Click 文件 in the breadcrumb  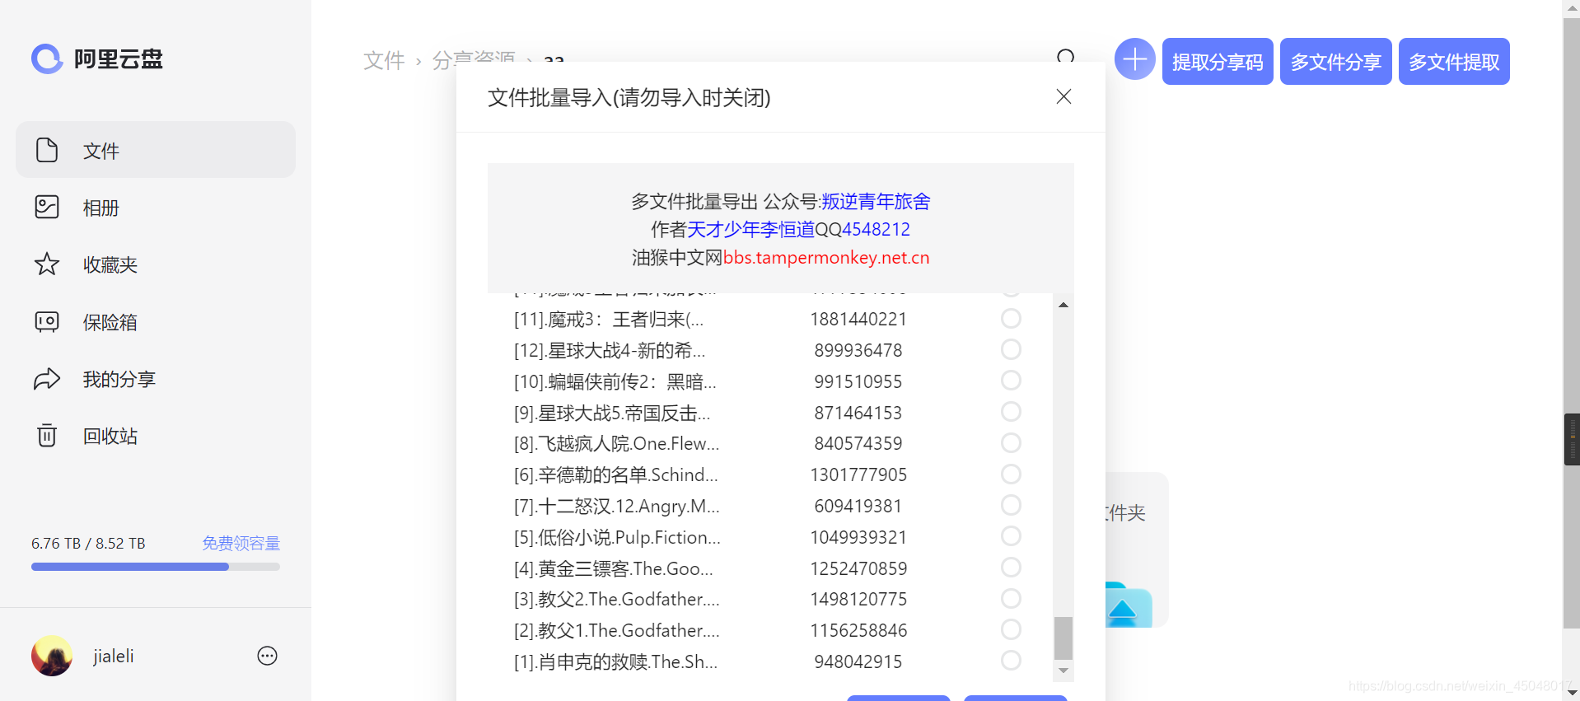click(x=384, y=60)
